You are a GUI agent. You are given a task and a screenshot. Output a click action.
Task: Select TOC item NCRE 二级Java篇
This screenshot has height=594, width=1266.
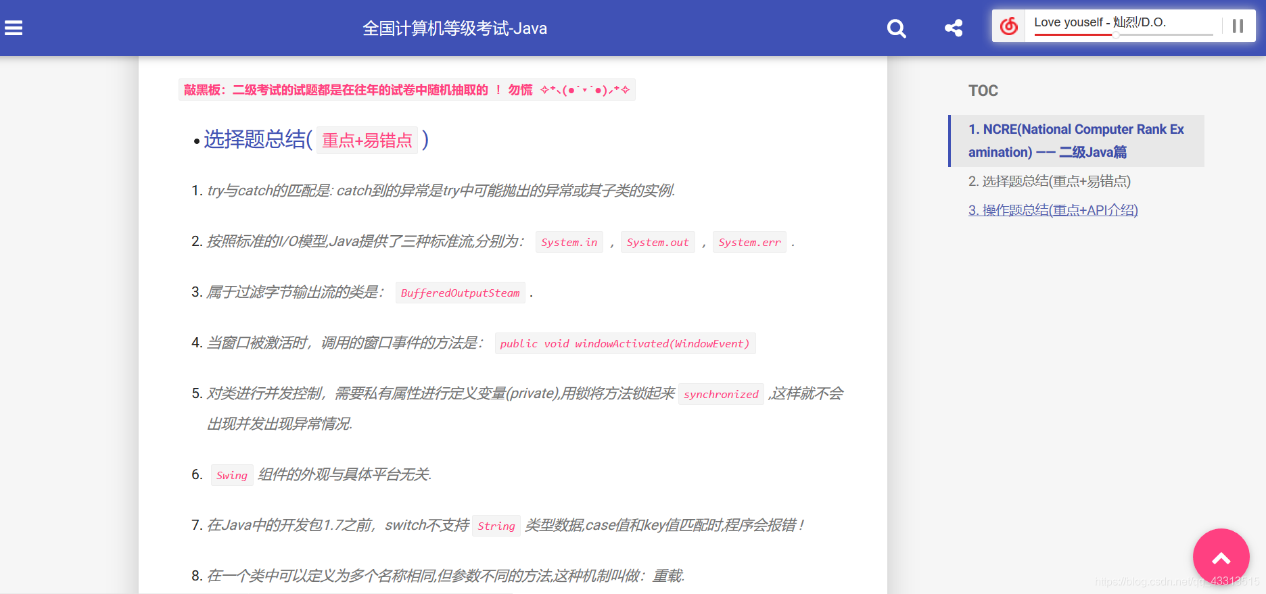[1077, 141]
